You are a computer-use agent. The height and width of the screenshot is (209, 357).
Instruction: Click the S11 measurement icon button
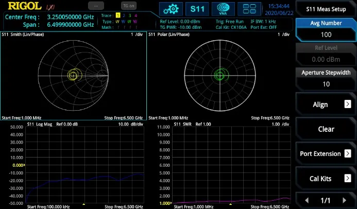(x=198, y=9)
